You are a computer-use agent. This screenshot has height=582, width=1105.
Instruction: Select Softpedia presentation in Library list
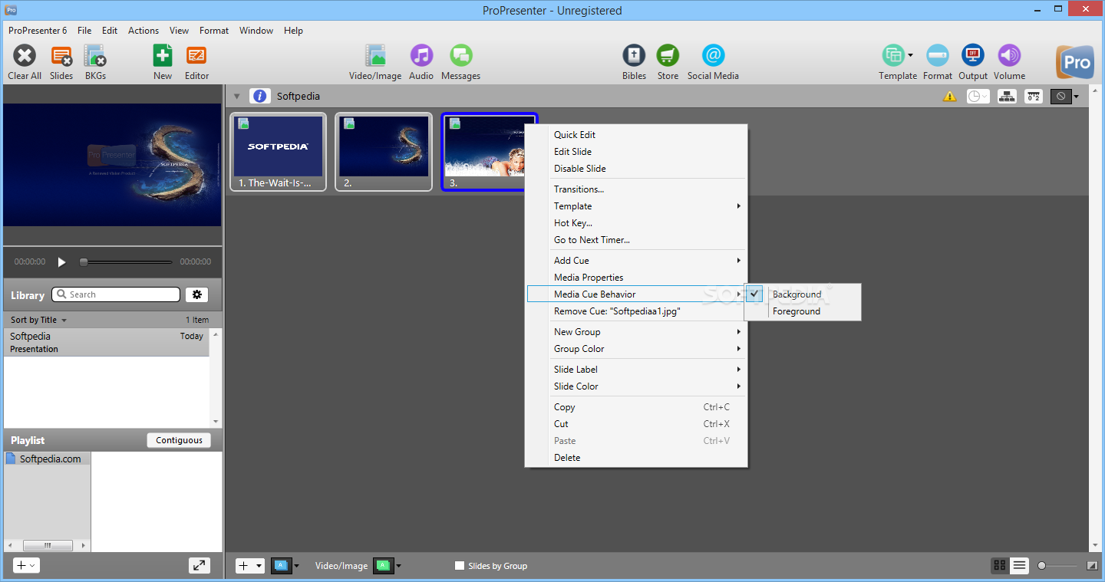(107, 342)
